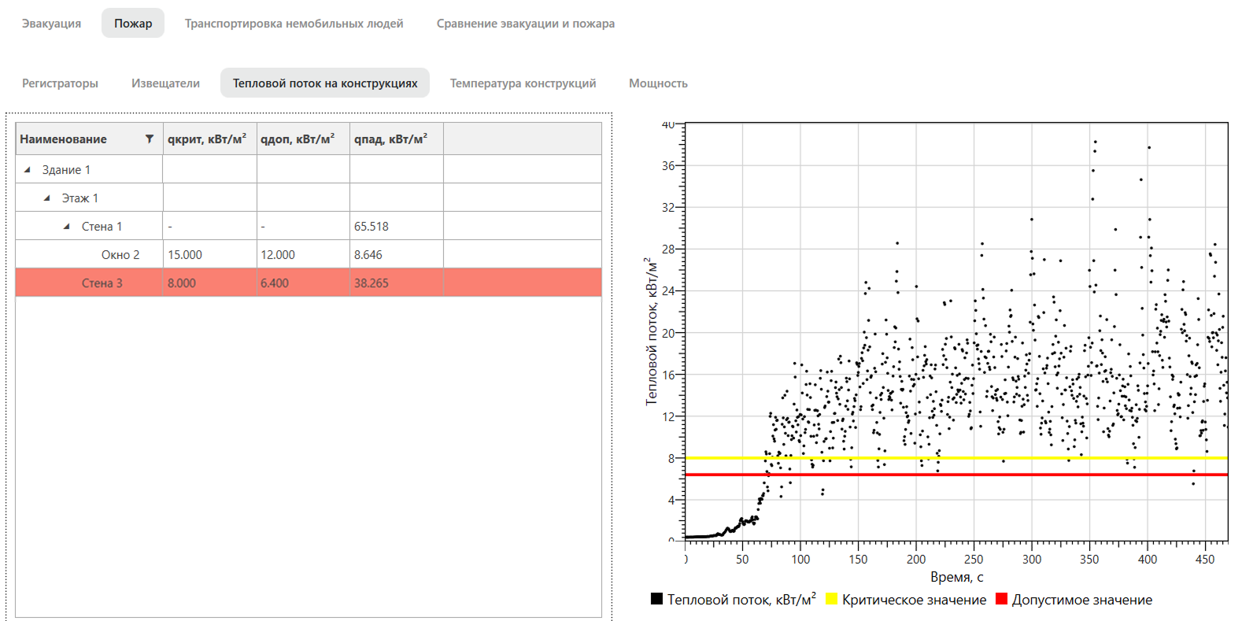Select the Тепловой поток на конструкциях sub-tab
1242x621 pixels.
pyautogui.click(x=325, y=83)
